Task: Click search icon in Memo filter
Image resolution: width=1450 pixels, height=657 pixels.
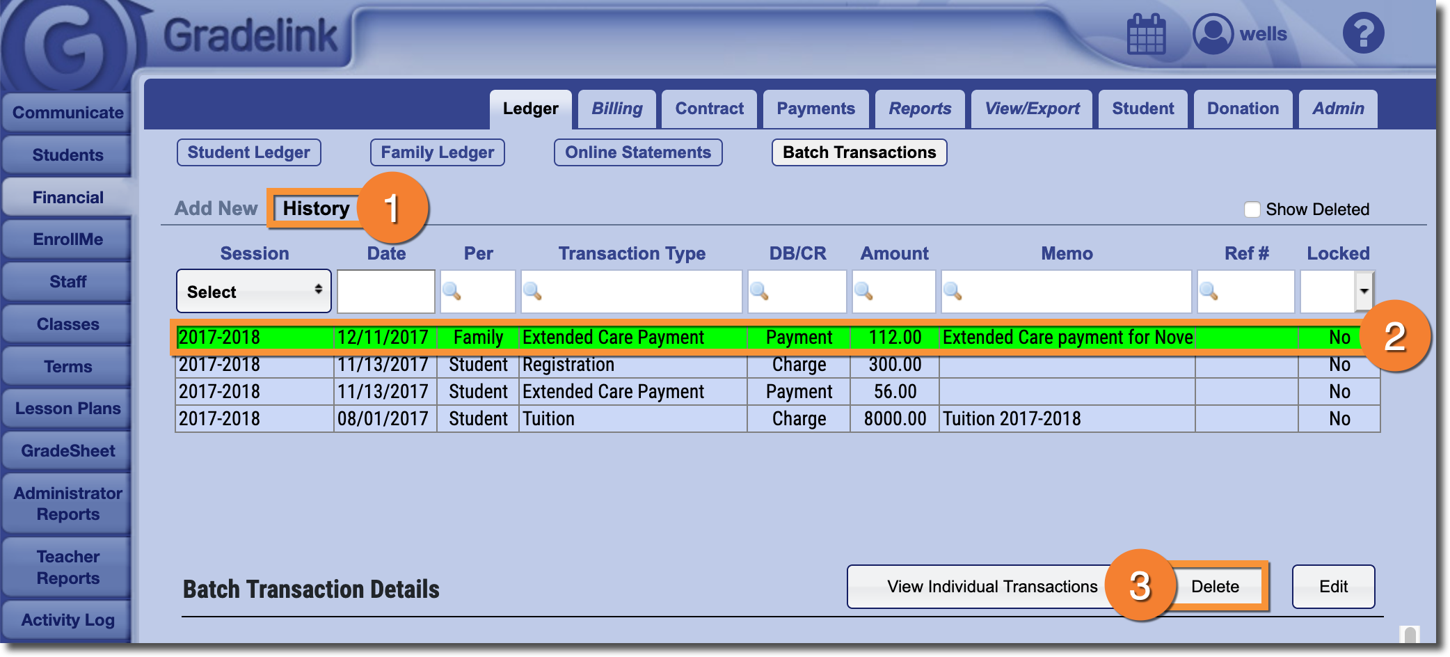Action: 953,292
